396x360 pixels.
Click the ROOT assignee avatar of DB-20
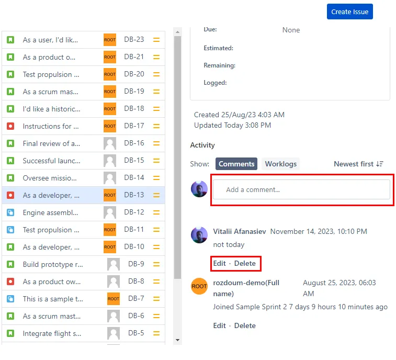(110, 74)
